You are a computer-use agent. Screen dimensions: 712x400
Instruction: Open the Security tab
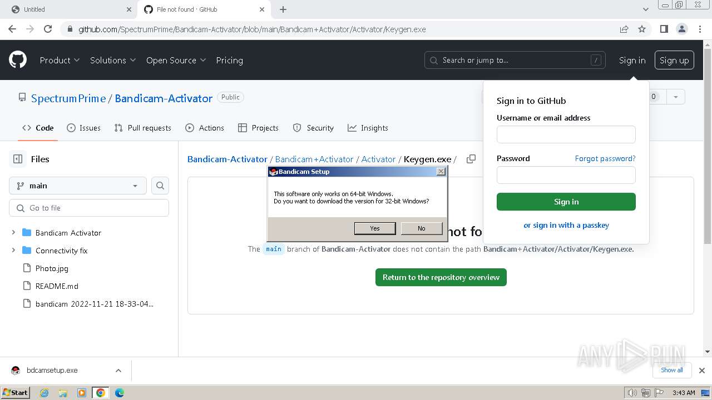(x=313, y=128)
